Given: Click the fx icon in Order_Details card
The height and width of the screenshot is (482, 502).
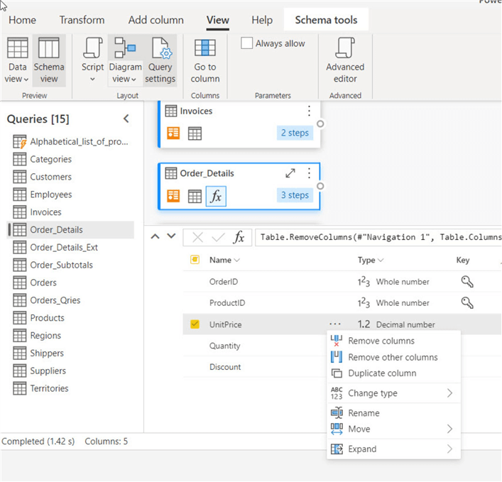Looking at the screenshot, I should [216, 196].
